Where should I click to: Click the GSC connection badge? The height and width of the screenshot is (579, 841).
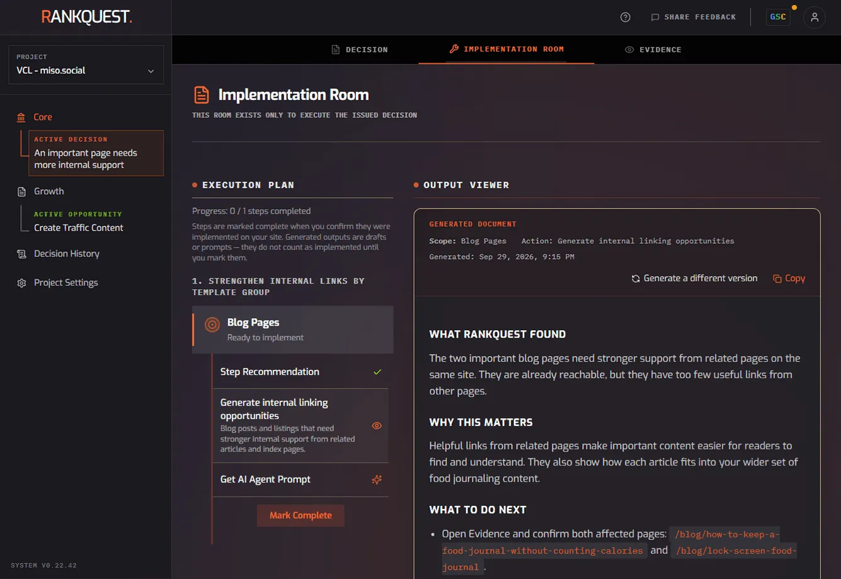pyautogui.click(x=778, y=17)
